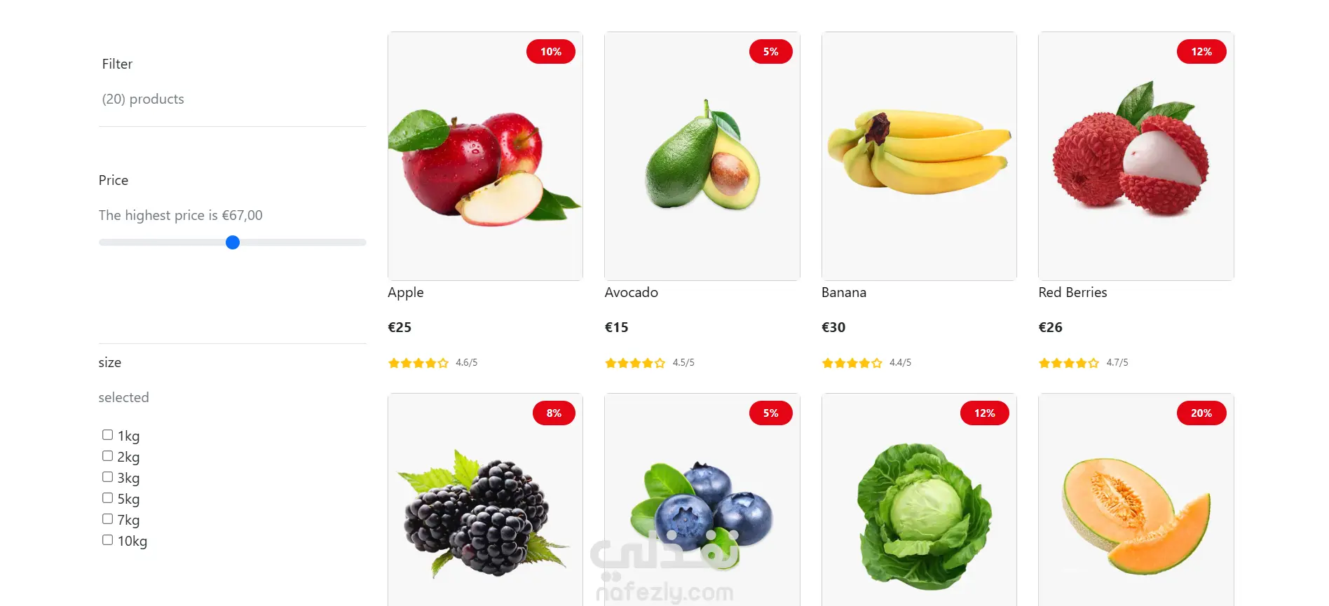Open the Banana product image
This screenshot has width=1329, height=606.
(919, 156)
